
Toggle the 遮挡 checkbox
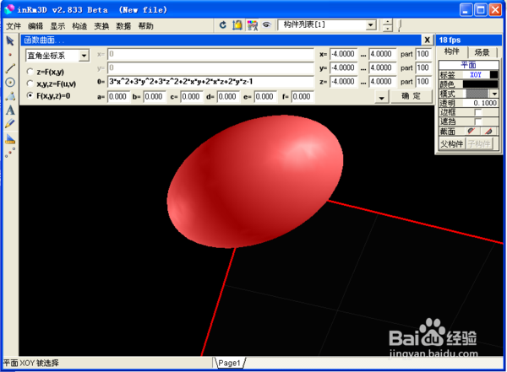pos(478,121)
